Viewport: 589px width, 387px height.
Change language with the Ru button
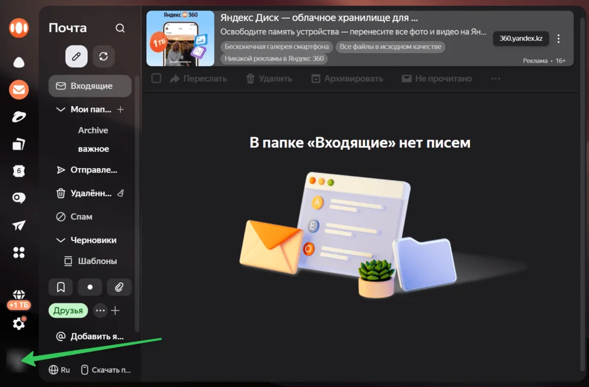pos(59,370)
